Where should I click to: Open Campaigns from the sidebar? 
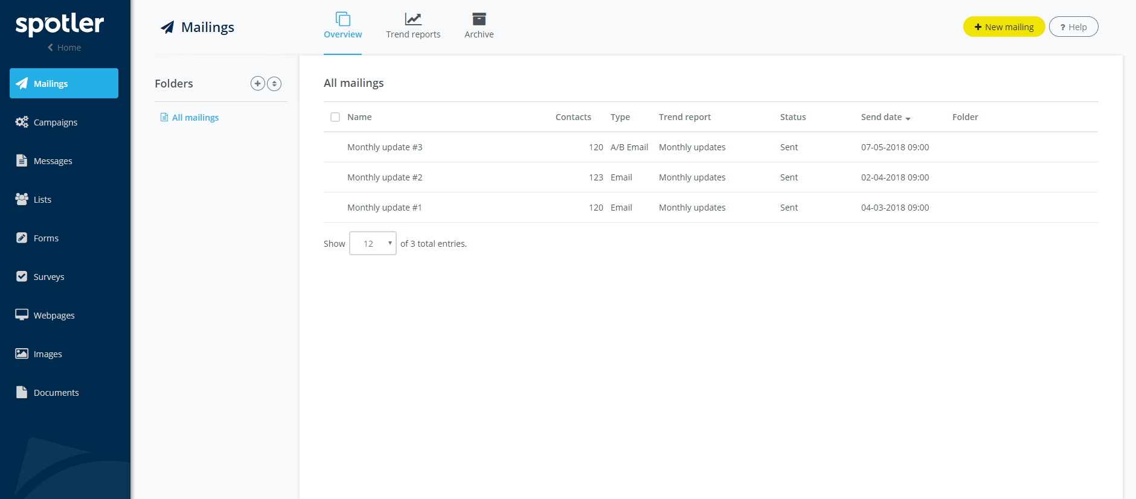tap(55, 122)
